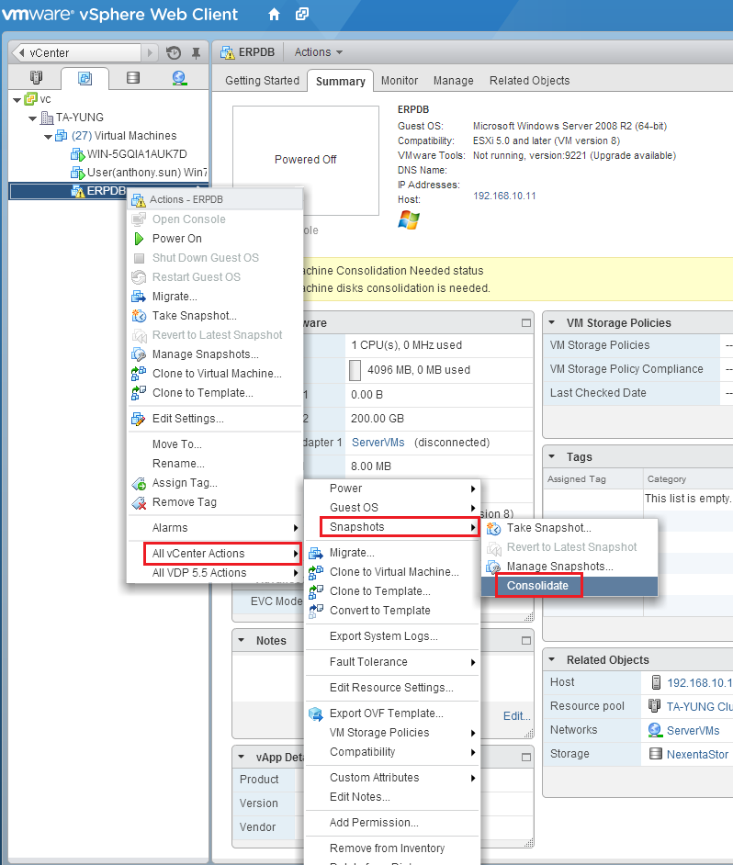Viewport: 733px width, 865px height.
Task: Switch to Networking view icon
Action: 179,78
